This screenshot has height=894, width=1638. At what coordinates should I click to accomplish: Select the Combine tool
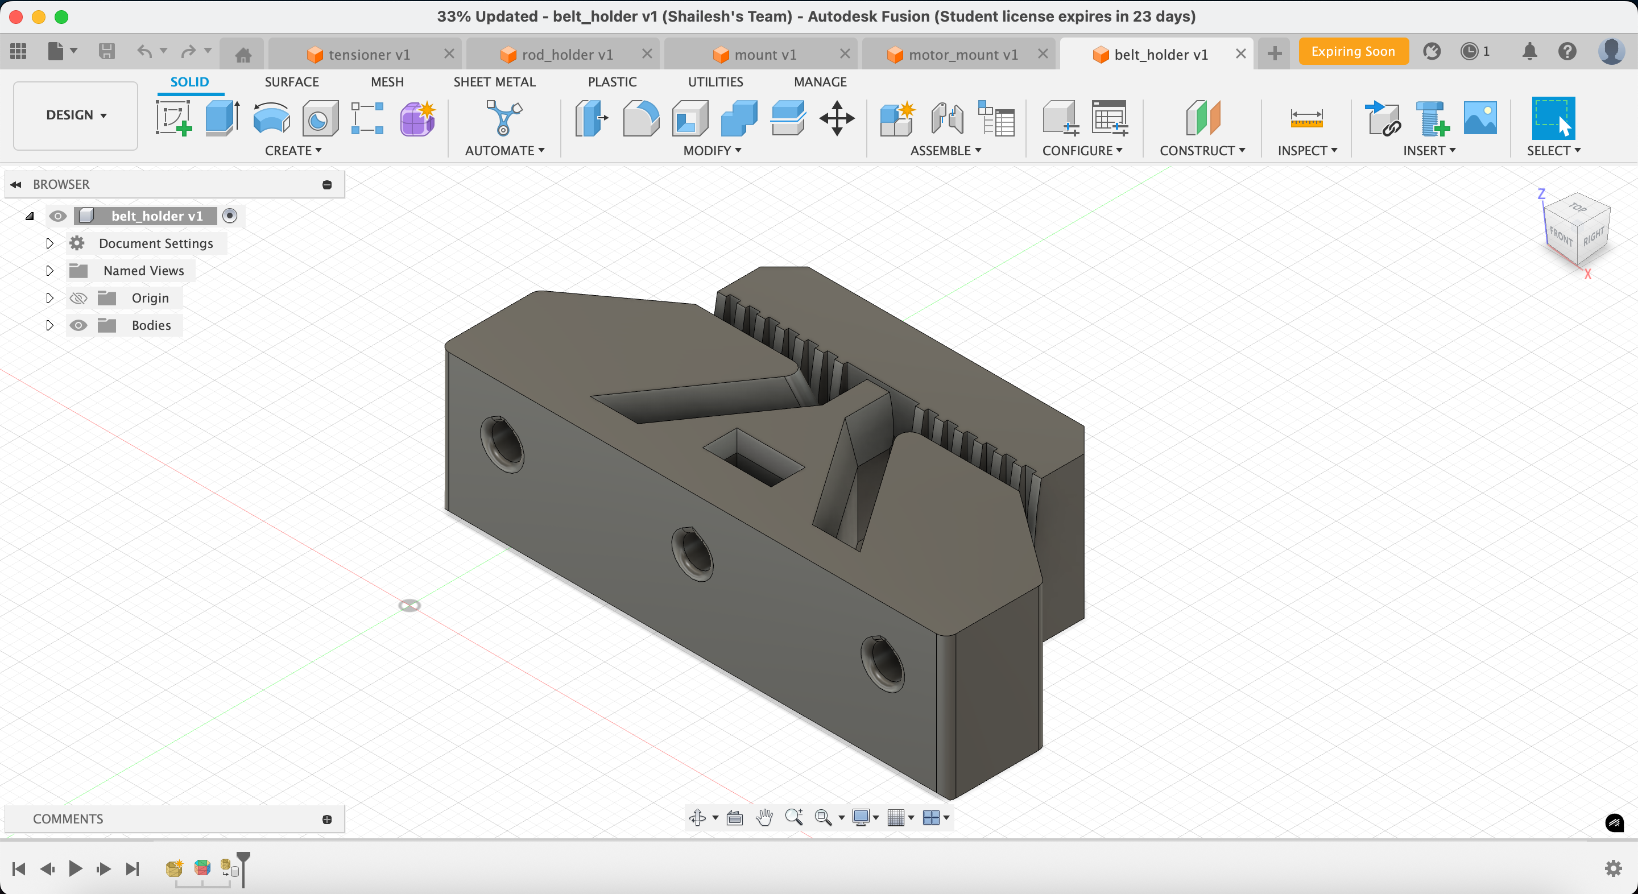click(739, 118)
